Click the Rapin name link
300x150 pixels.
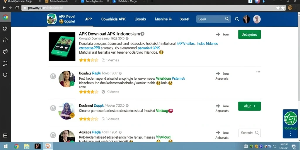point(96,73)
